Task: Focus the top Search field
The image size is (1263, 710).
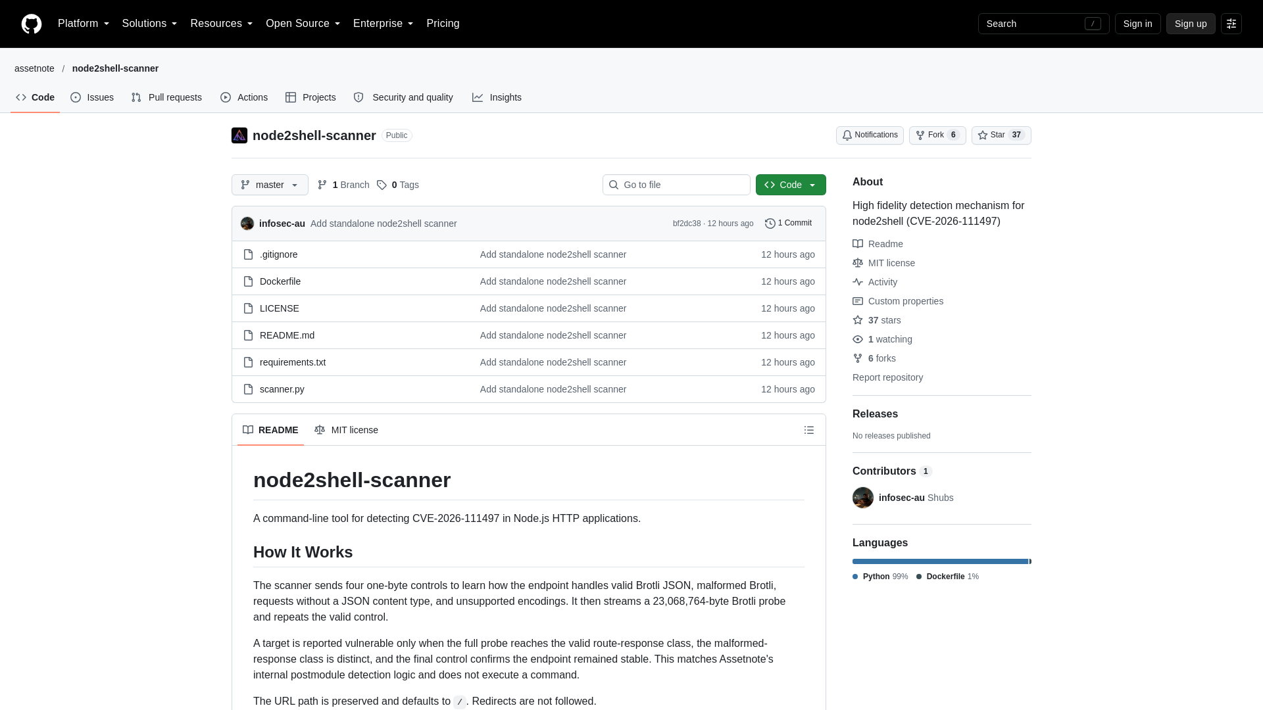Action: tap(1043, 24)
